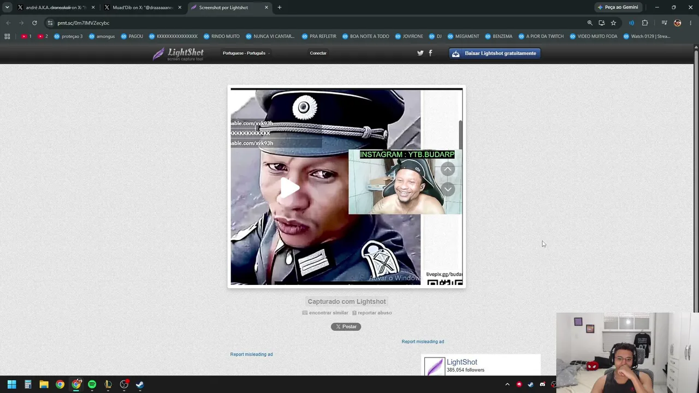Viewport: 699px width, 393px height.
Task: Open the 'Watch 0129 | Strea...' bookmark
Action: coord(647,37)
